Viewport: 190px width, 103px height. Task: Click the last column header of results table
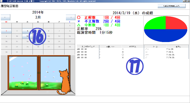[177, 46]
